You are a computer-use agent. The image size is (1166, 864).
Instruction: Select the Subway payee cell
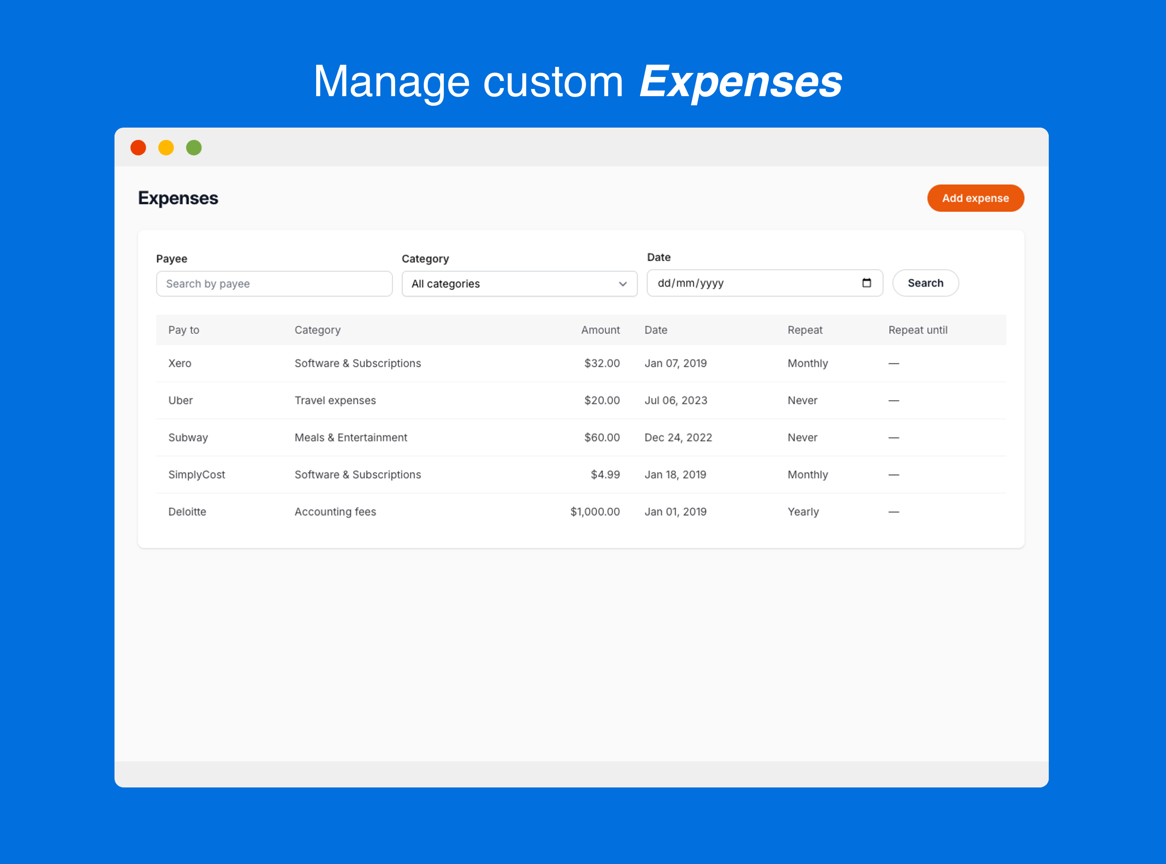[x=188, y=438]
